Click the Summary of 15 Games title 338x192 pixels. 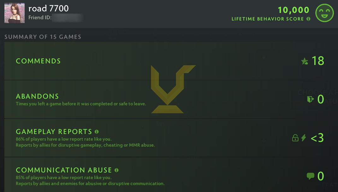(43, 37)
